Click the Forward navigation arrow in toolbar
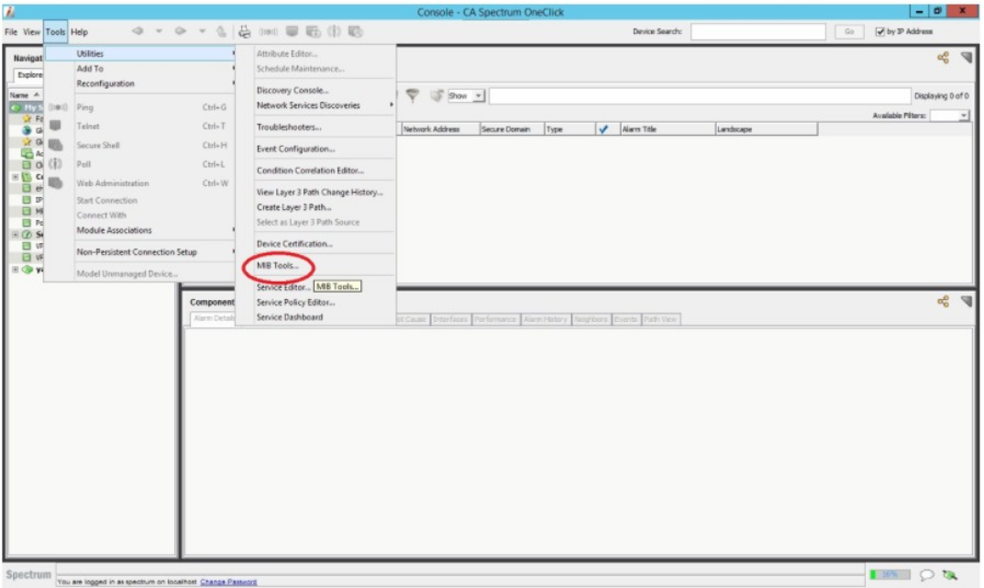 click(x=180, y=31)
